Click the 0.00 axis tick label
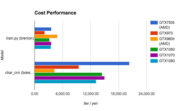Image resolution: width=181 pixels, height=111 pixels. point(35,94)
